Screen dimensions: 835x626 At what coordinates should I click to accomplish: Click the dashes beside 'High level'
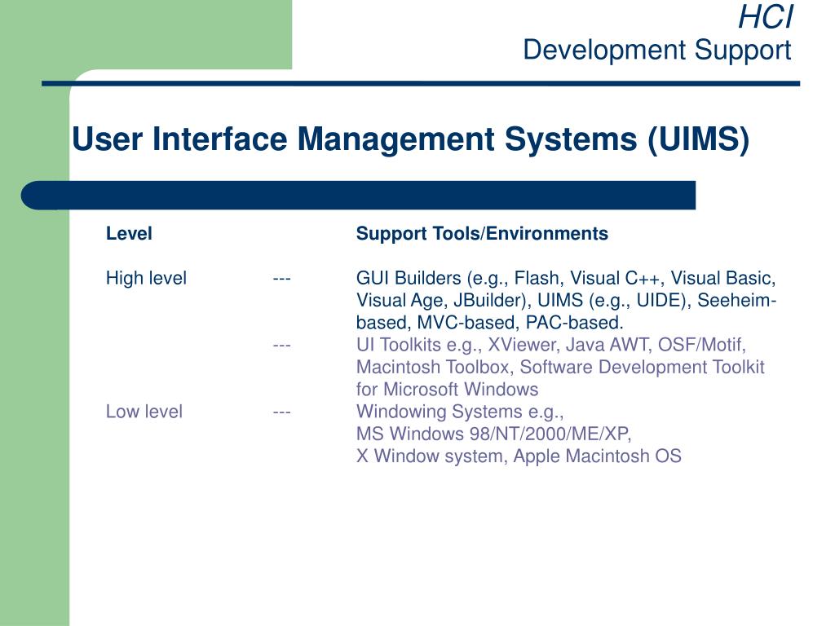[x=281, y=279]
